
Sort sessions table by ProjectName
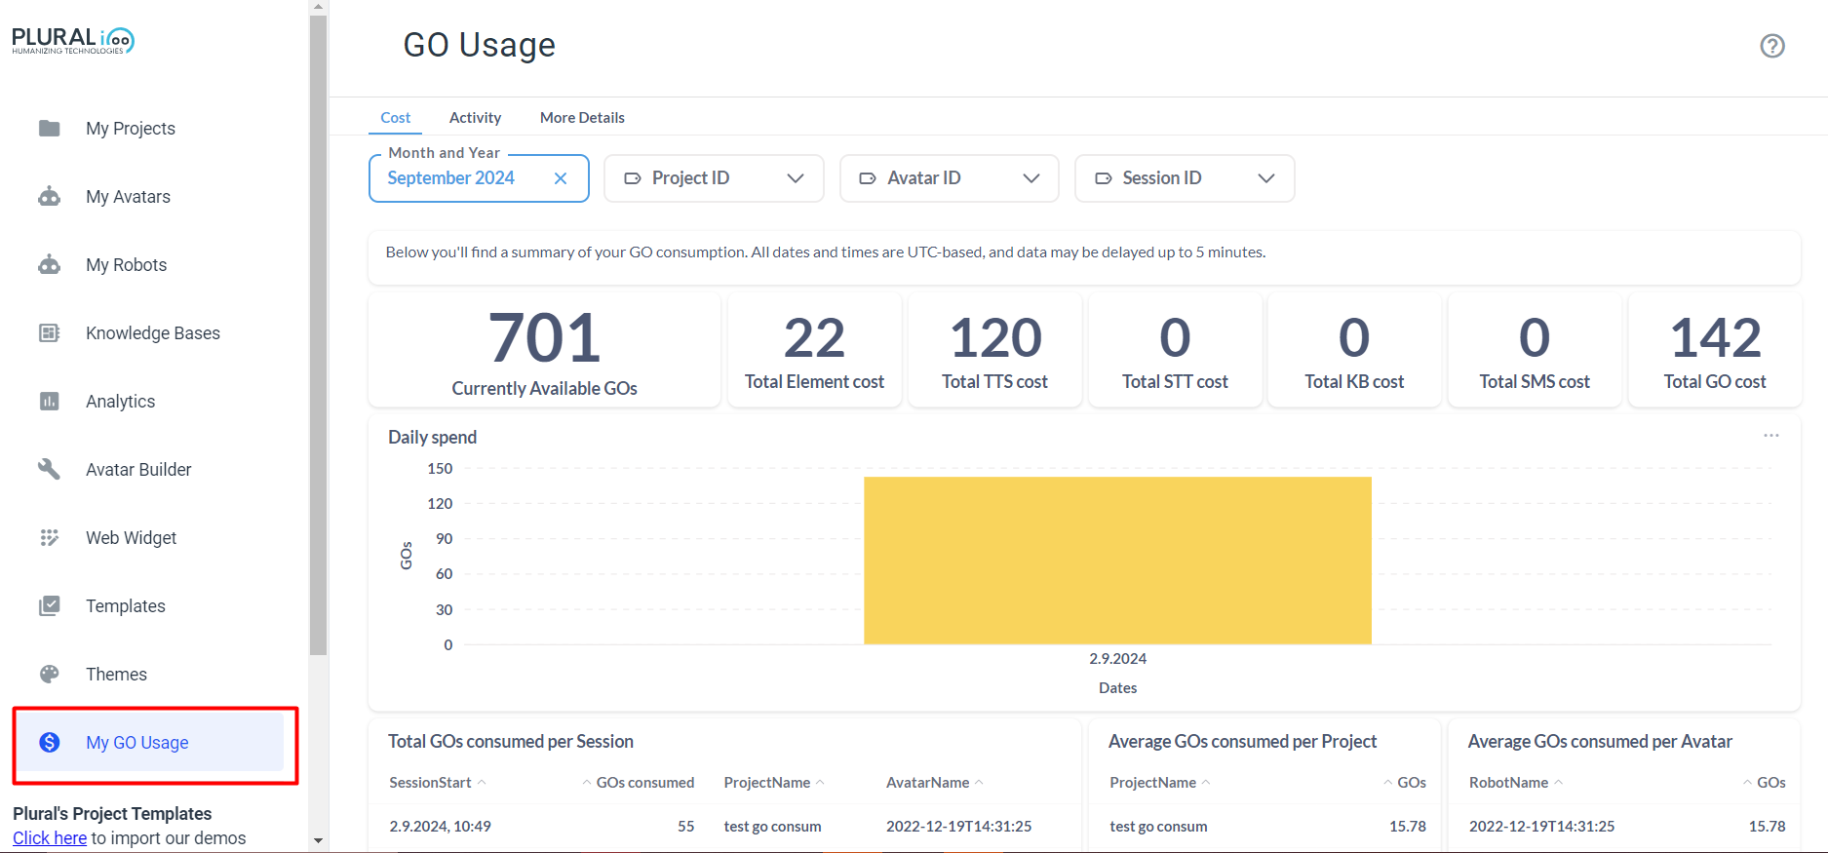pos(775,783)
